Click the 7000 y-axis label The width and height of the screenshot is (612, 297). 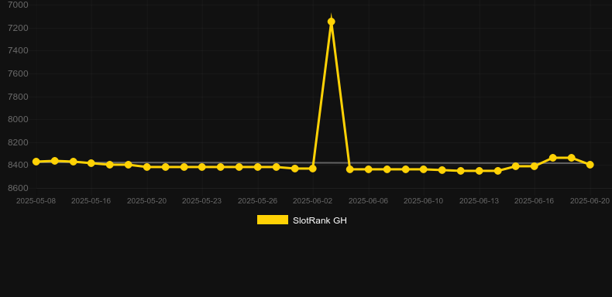point(18,5)
